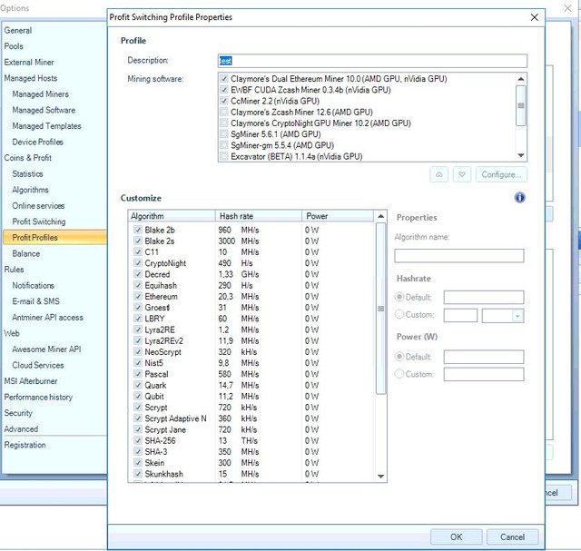
Task: Confirm the dialog with OK
Action: coord(456,536)
